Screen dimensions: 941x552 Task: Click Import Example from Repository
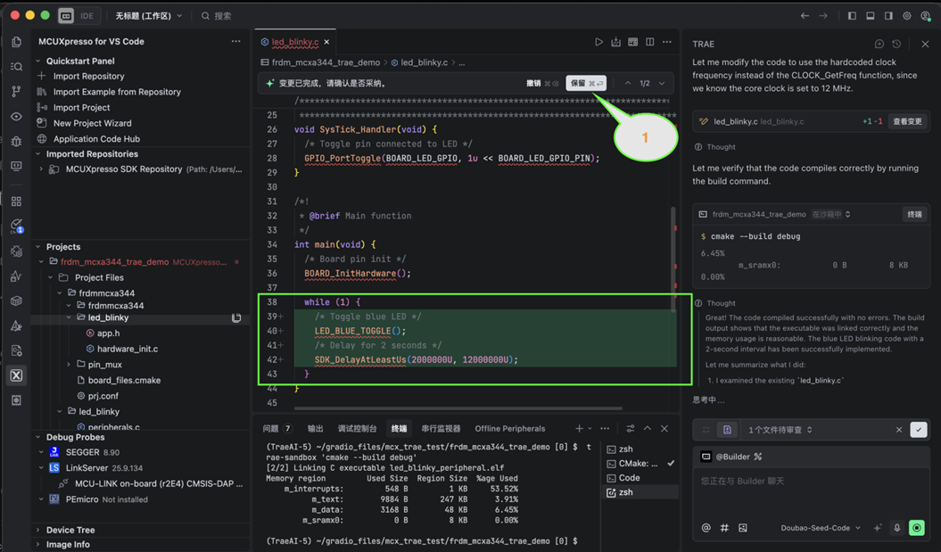117,92
